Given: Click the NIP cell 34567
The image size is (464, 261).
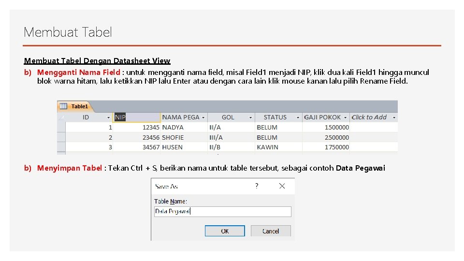Looking at the screenshot, I should coord(137,147).
